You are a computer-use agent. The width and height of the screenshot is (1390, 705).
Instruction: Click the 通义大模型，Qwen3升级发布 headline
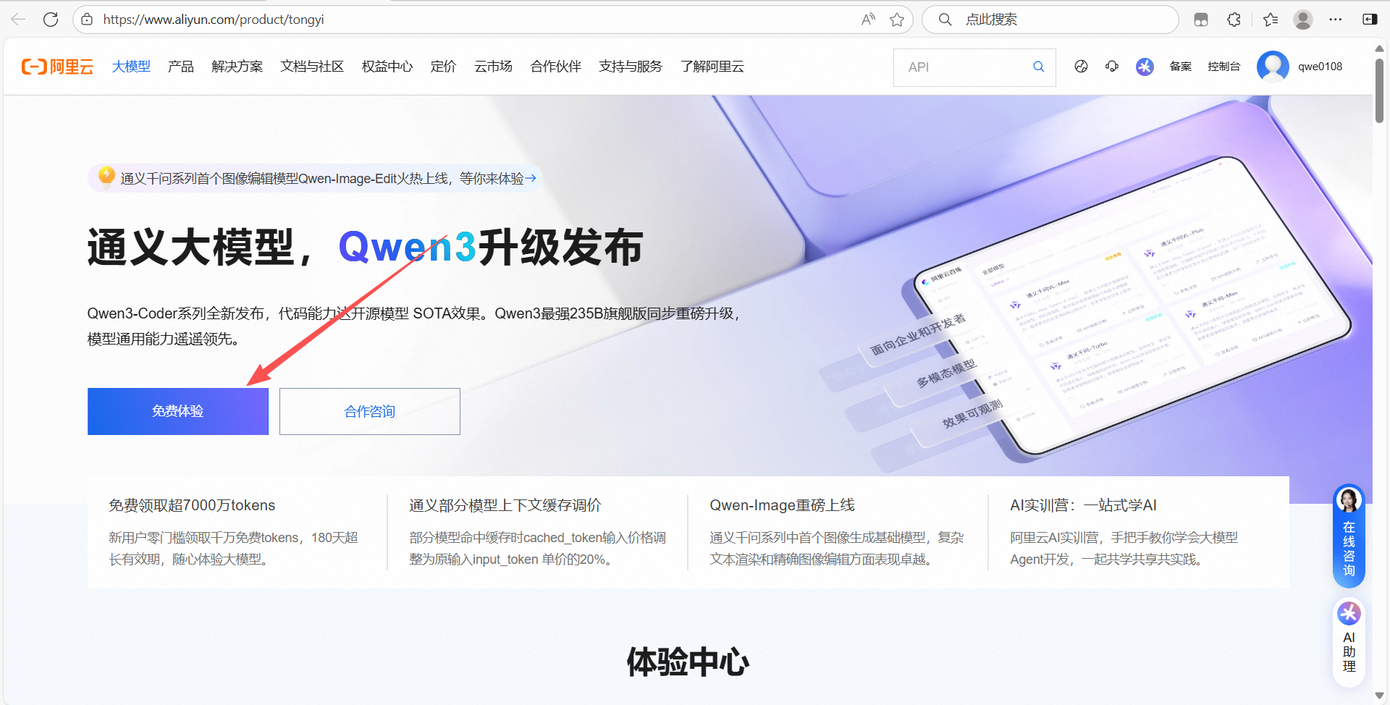point(365,247)
